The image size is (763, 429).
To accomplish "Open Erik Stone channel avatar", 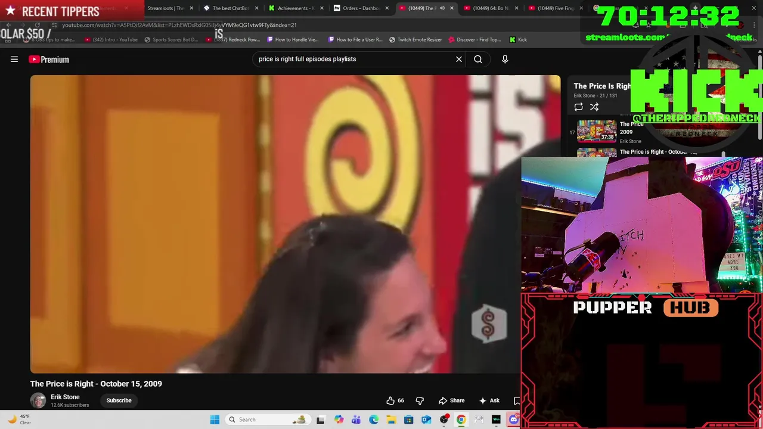I will click(x=38, y=400).
